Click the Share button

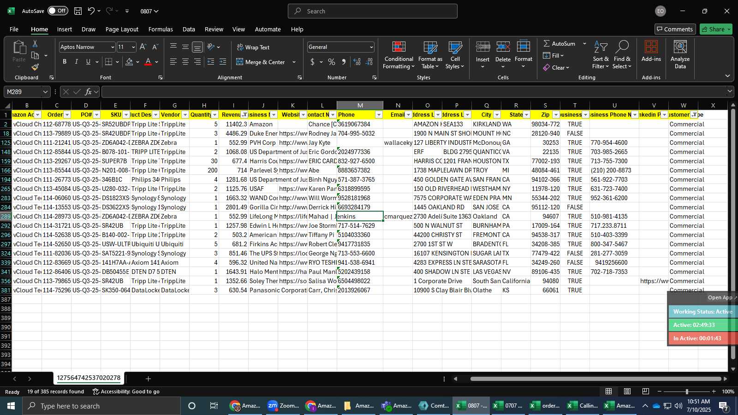coord(716,29)
